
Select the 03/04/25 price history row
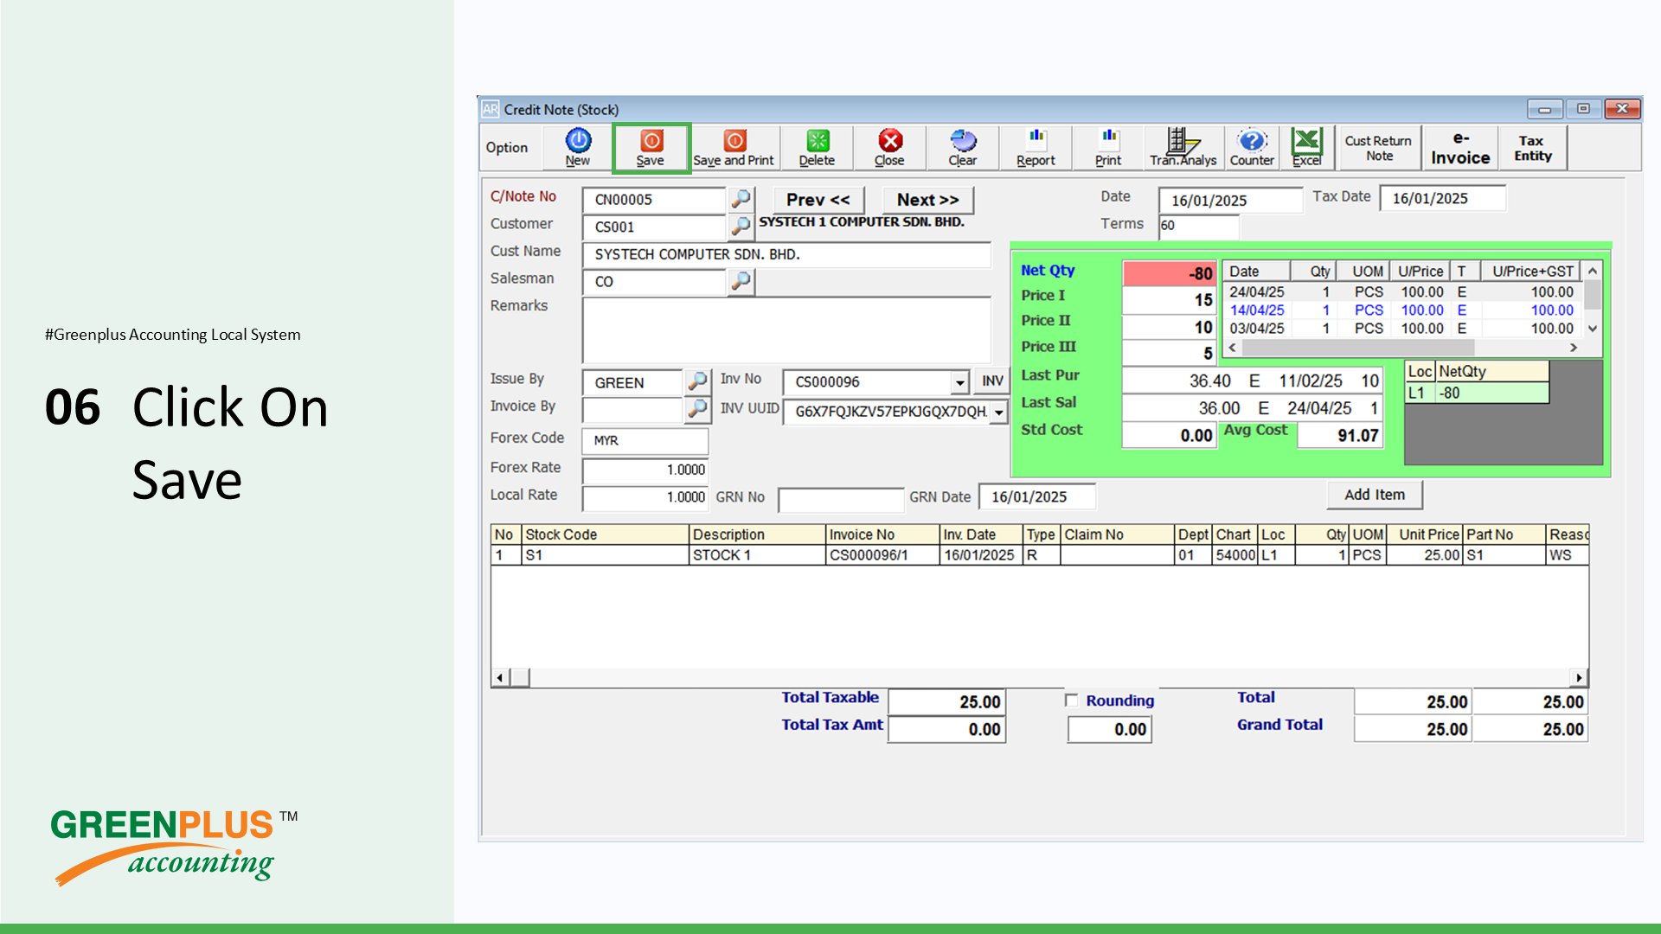(x=1402, y=329)
